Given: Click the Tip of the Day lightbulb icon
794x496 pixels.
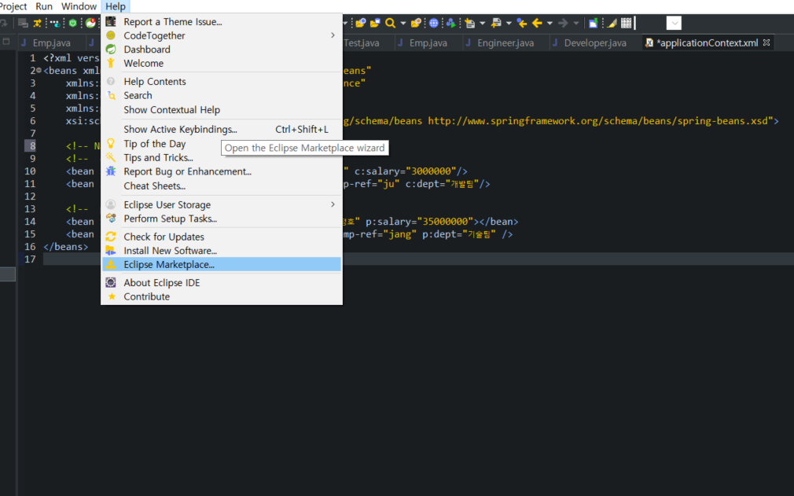Looking at the screenshot, I should click(x=110, y=143).
